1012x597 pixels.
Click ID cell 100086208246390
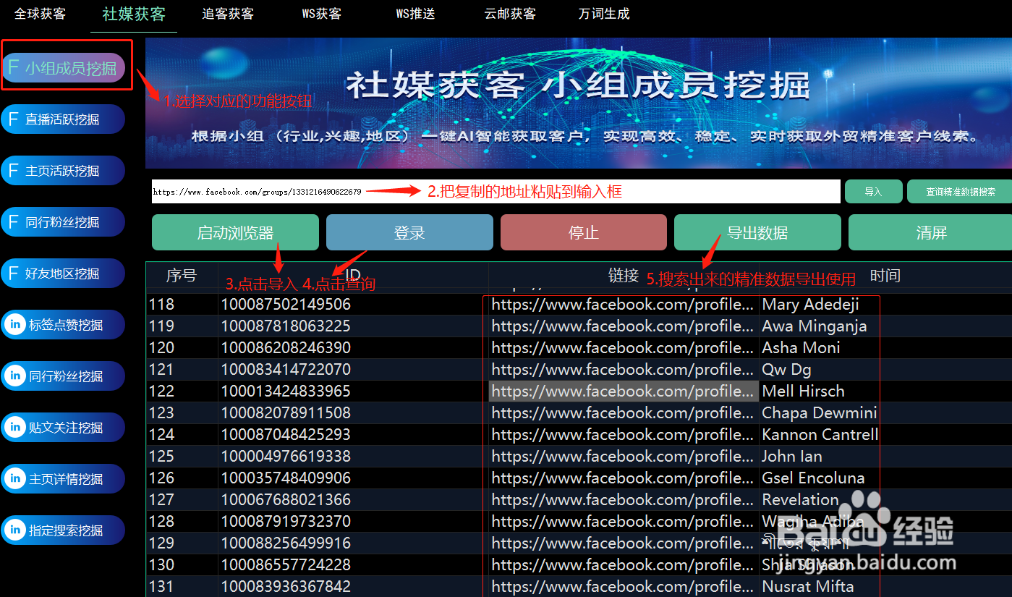tap(286, 348)
